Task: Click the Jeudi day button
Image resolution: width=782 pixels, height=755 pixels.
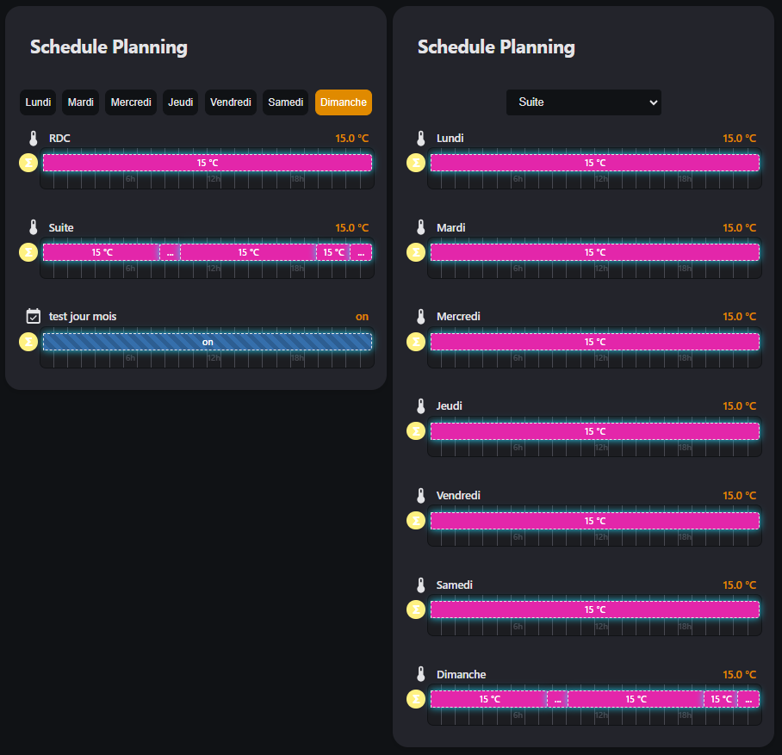Action: coord(181,102)
